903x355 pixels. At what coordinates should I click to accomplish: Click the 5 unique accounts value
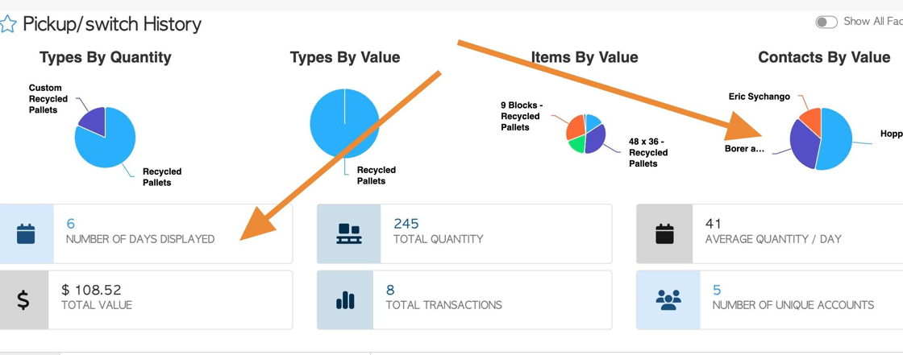(x=717, y=290)
